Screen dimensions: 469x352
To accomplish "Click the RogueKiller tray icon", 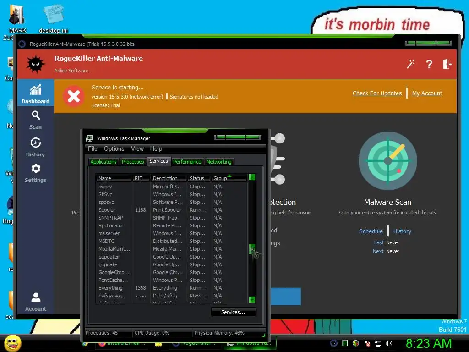I will (x=333, y=343).
